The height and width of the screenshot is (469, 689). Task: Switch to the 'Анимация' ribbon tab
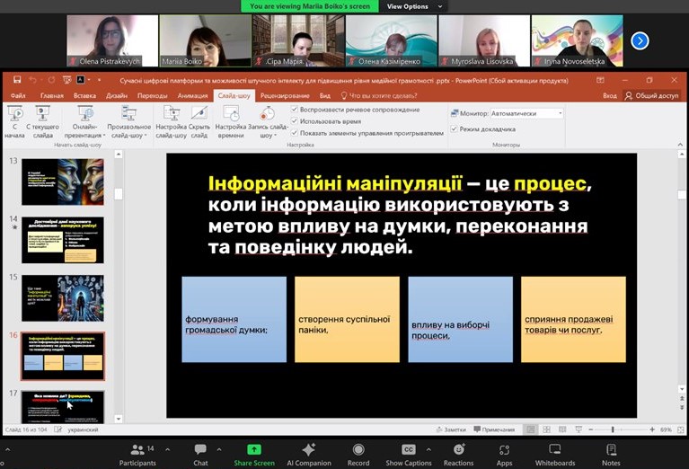tap(192, 95)
